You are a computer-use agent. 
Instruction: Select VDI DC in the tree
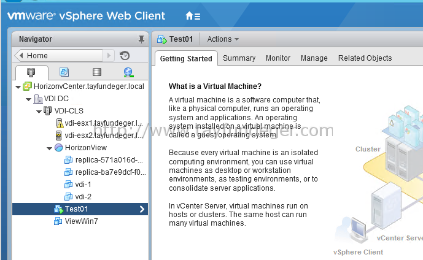click(56, 99)
